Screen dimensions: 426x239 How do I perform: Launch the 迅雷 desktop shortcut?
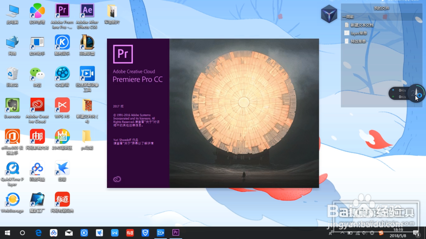[62, 171]
